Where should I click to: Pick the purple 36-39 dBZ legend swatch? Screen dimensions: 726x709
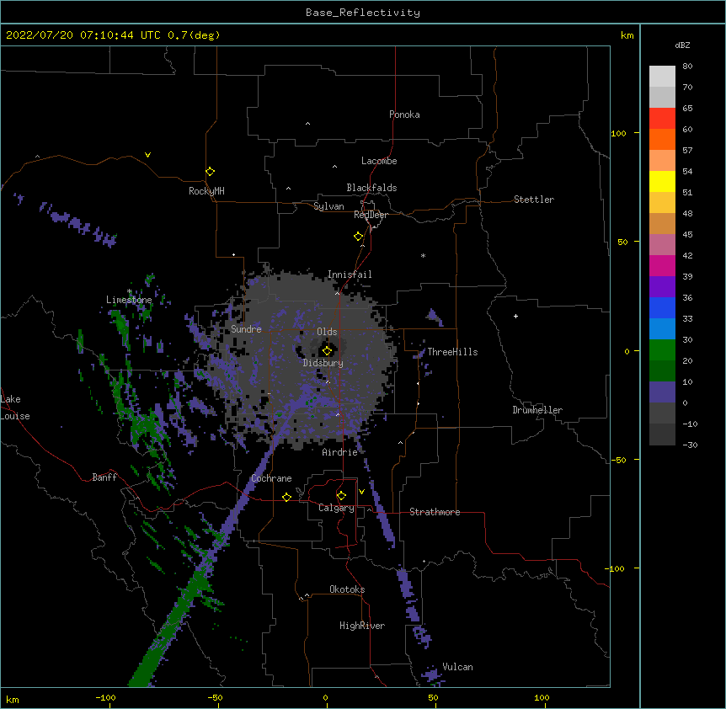coord(662,286)
